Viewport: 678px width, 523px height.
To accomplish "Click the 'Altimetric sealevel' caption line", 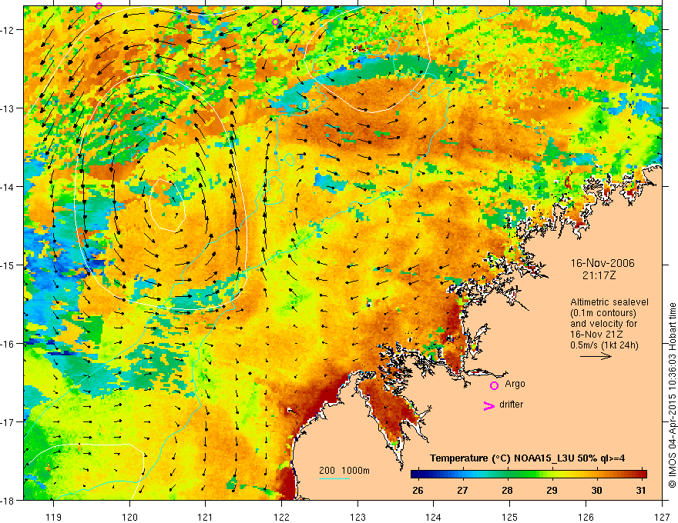I will pos(609,302).
